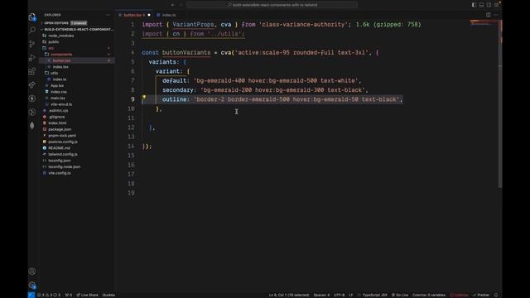530x298 pixels.
Task: Toggle the secondary side bar layout icon
Action: [x=489, y=5]
